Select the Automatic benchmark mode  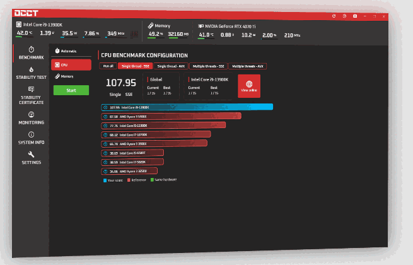click(x=71, y=51)
